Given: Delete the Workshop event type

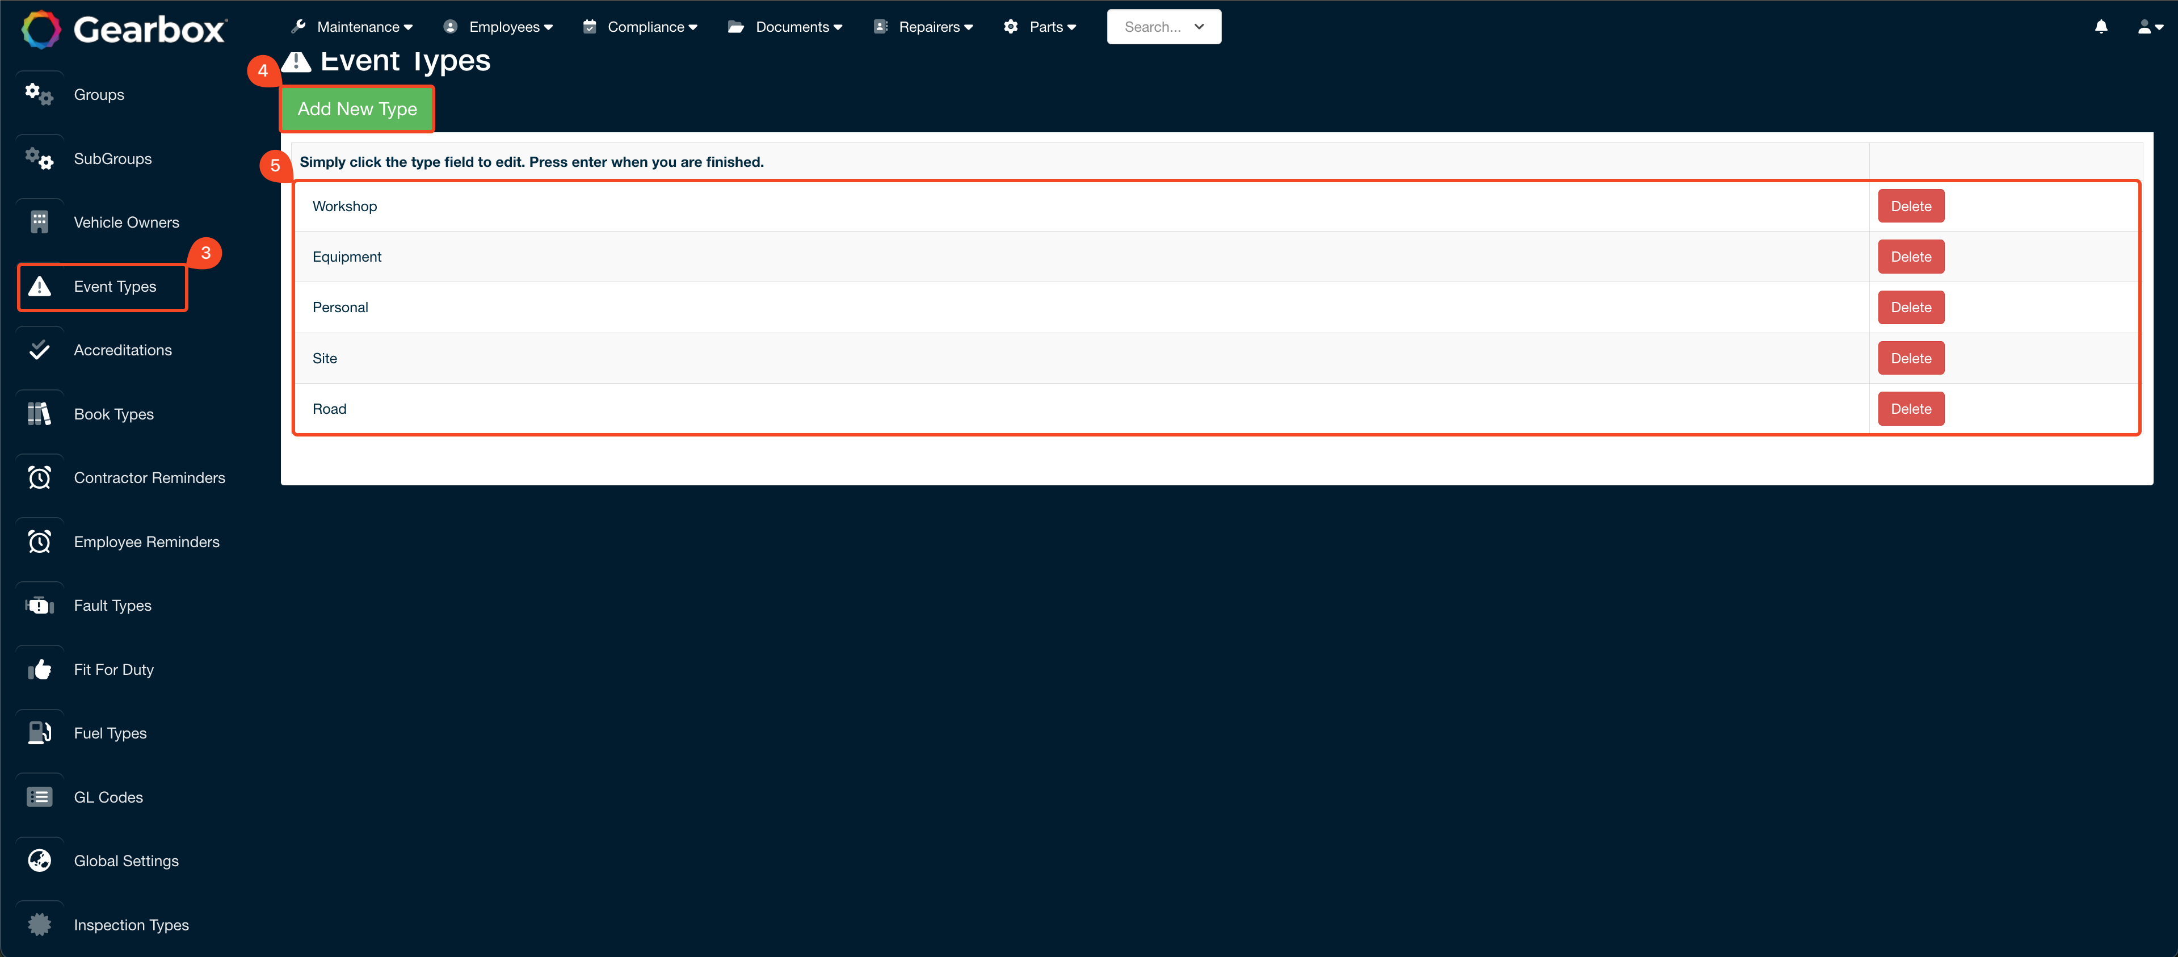Looking at the screenshot, I should 1911,206.
